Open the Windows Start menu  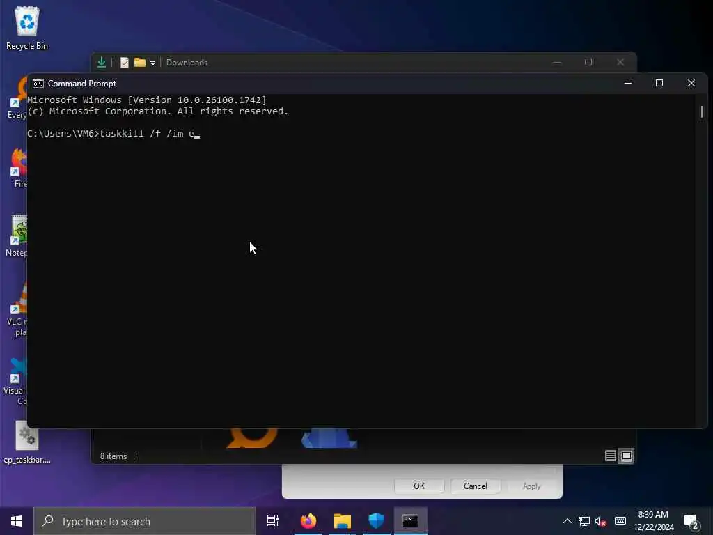[17, 521]
